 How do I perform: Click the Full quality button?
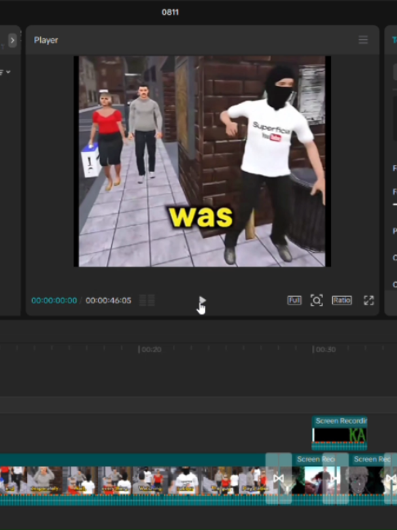(x=294, y=300)
